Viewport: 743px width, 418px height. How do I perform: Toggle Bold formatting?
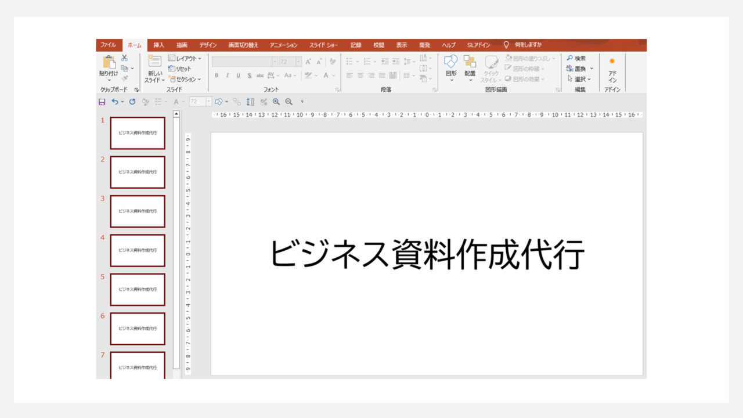(x=217, y=75)
